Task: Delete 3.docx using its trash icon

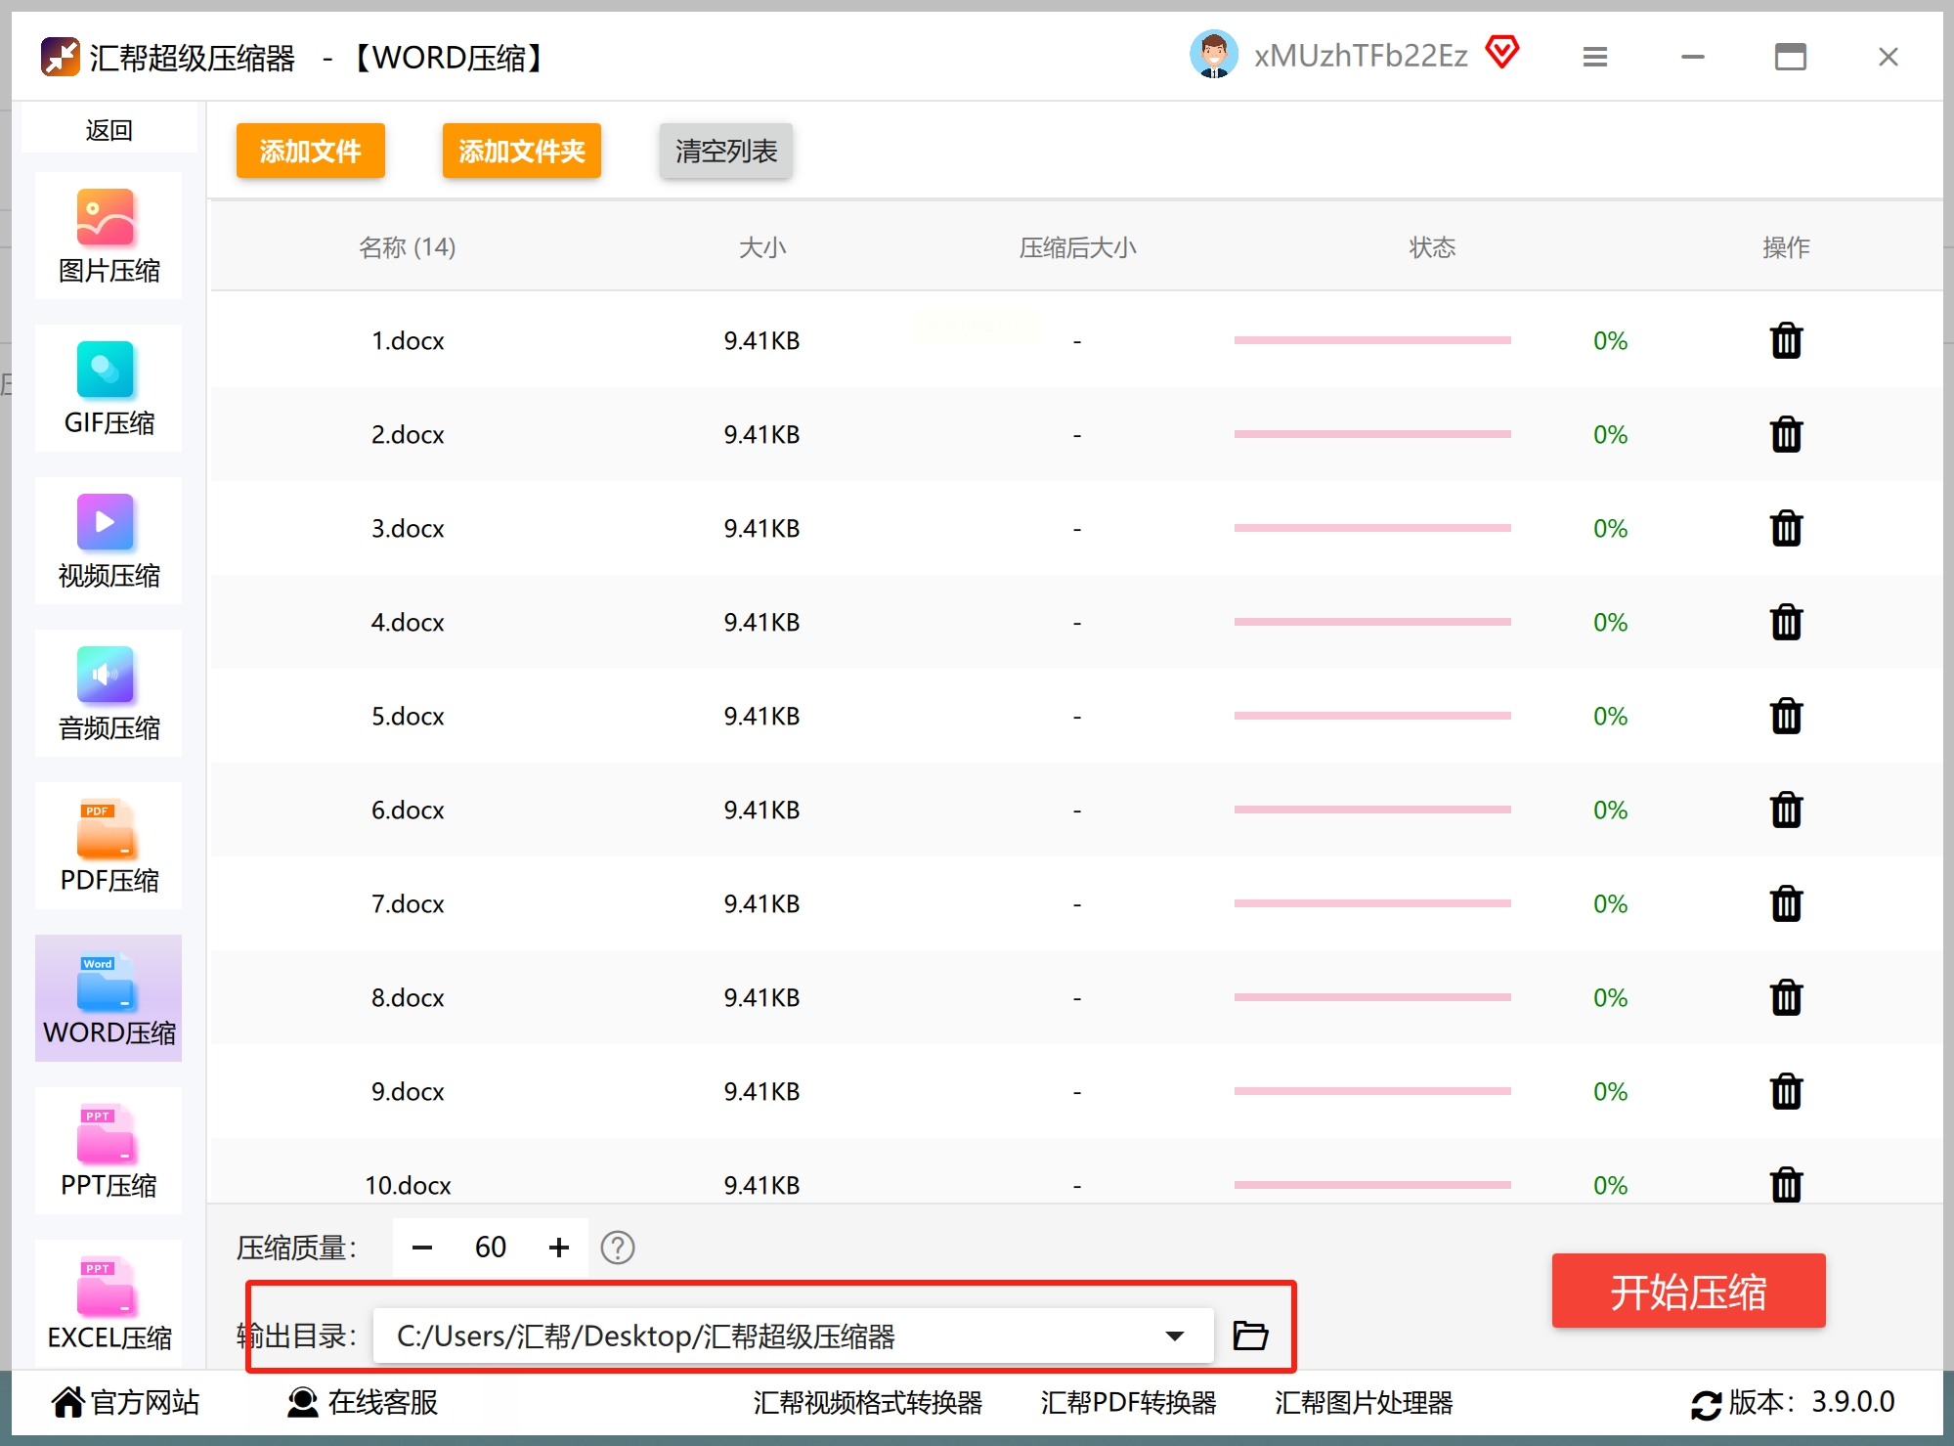Action: (x=1785, y=528)
